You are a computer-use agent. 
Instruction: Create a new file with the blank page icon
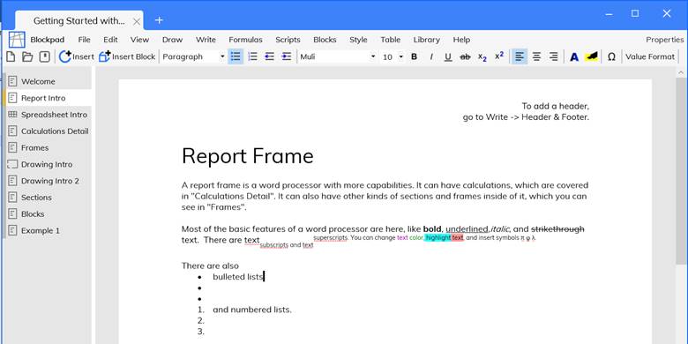coord(10,56)
